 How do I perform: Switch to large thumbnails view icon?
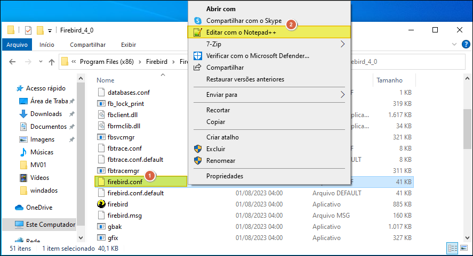[464, 248]
